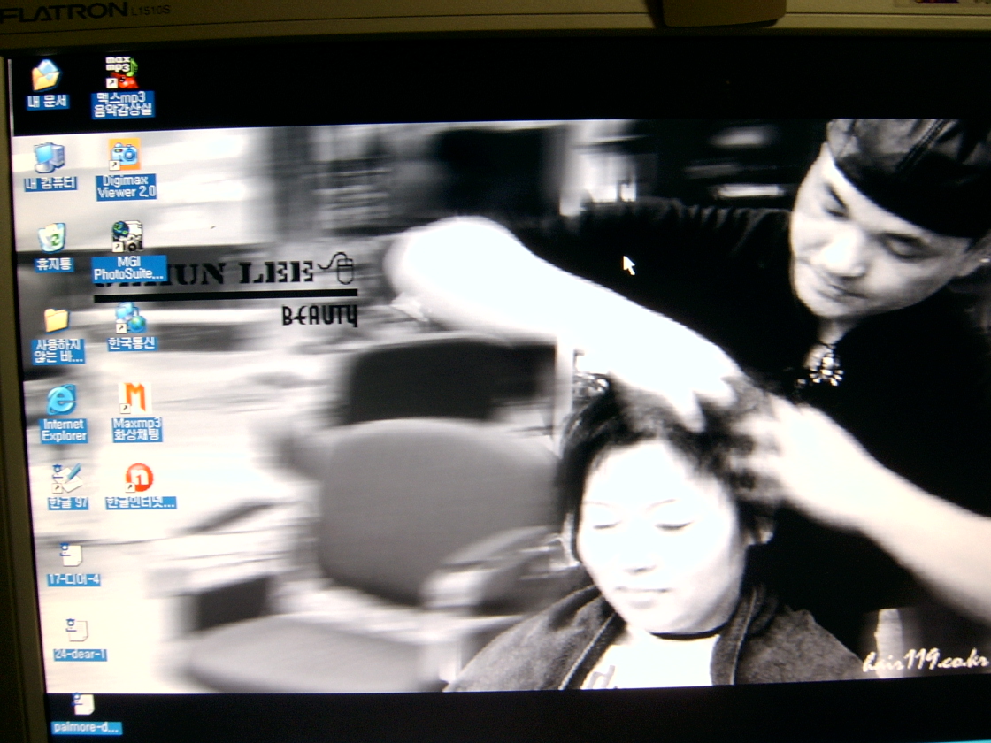
Task: Open the 내 문서 folder icon
Action: coord(46,76)
